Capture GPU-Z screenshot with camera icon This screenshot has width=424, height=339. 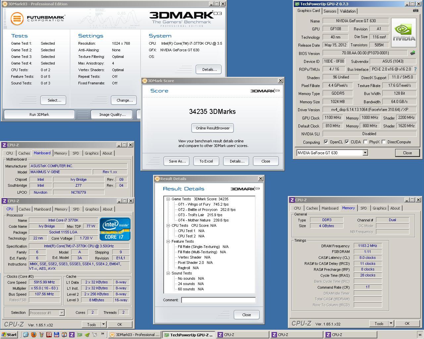(x=415, y=11)
